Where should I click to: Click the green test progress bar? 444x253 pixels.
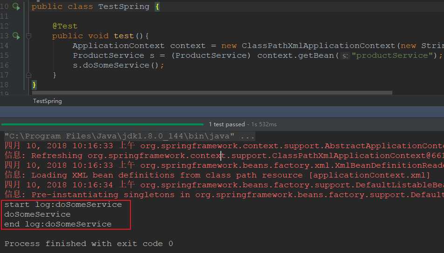(x=102, y=124)
